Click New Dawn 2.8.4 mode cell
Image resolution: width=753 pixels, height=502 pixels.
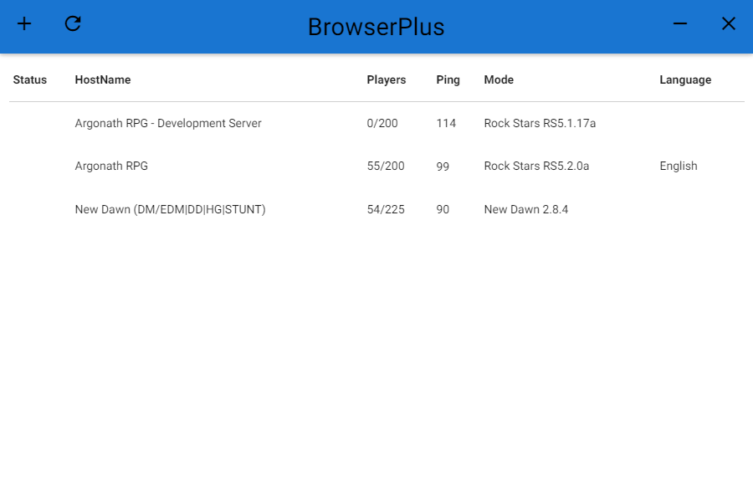coord(526,209)
